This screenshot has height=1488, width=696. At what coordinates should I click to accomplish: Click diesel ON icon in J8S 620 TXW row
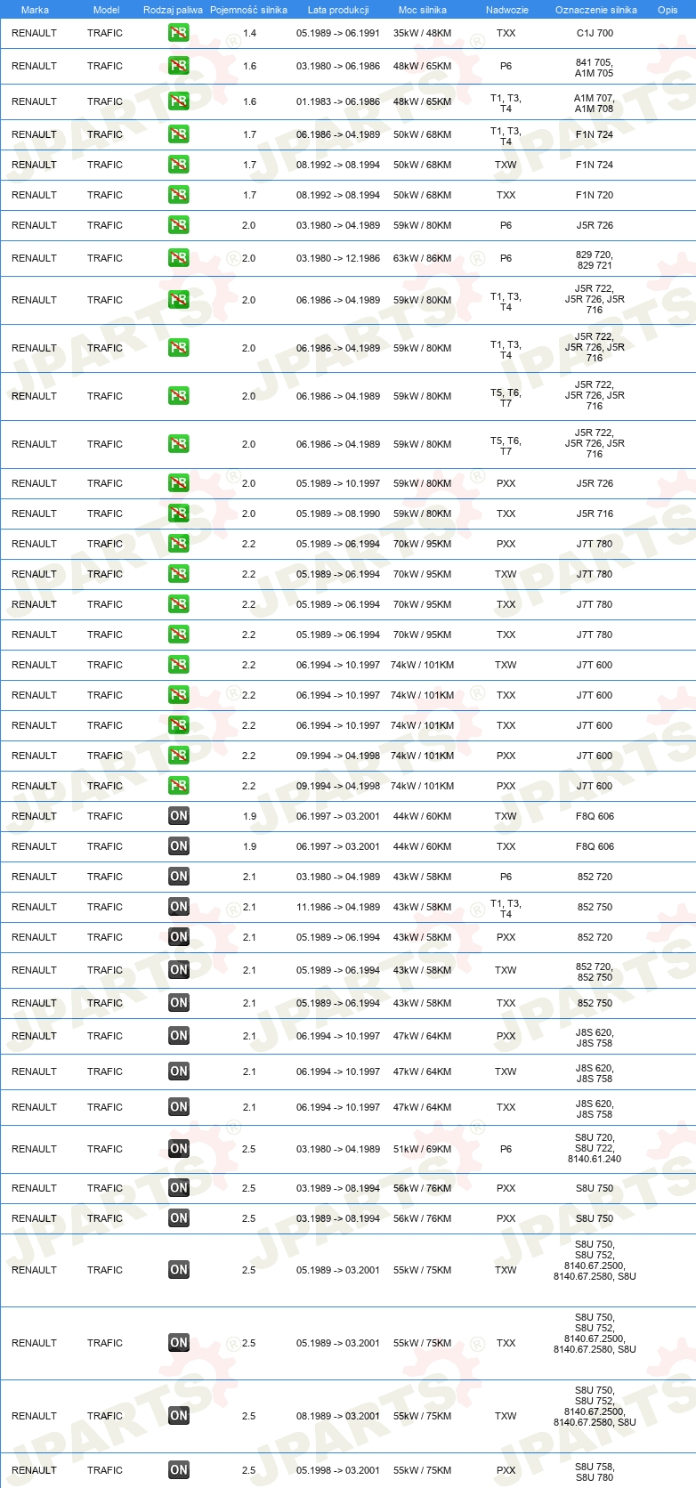pos(179,1072)
